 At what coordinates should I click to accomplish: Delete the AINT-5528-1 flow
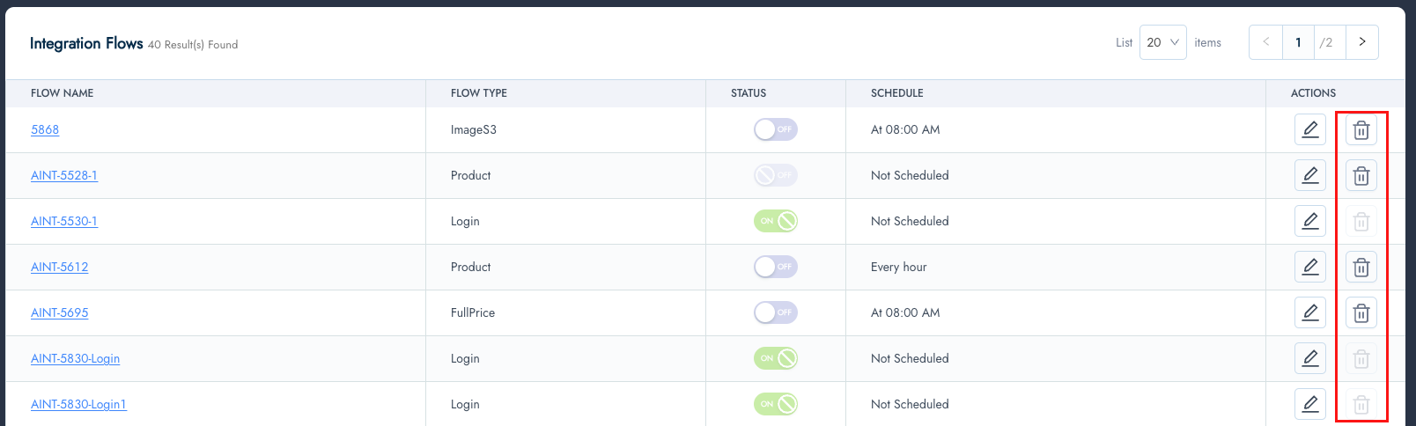pyautogui.click(x=1361, y=176)
